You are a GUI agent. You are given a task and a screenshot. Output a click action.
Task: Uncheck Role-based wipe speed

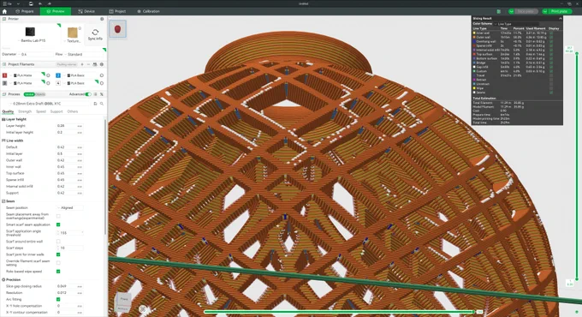point(58,272)
